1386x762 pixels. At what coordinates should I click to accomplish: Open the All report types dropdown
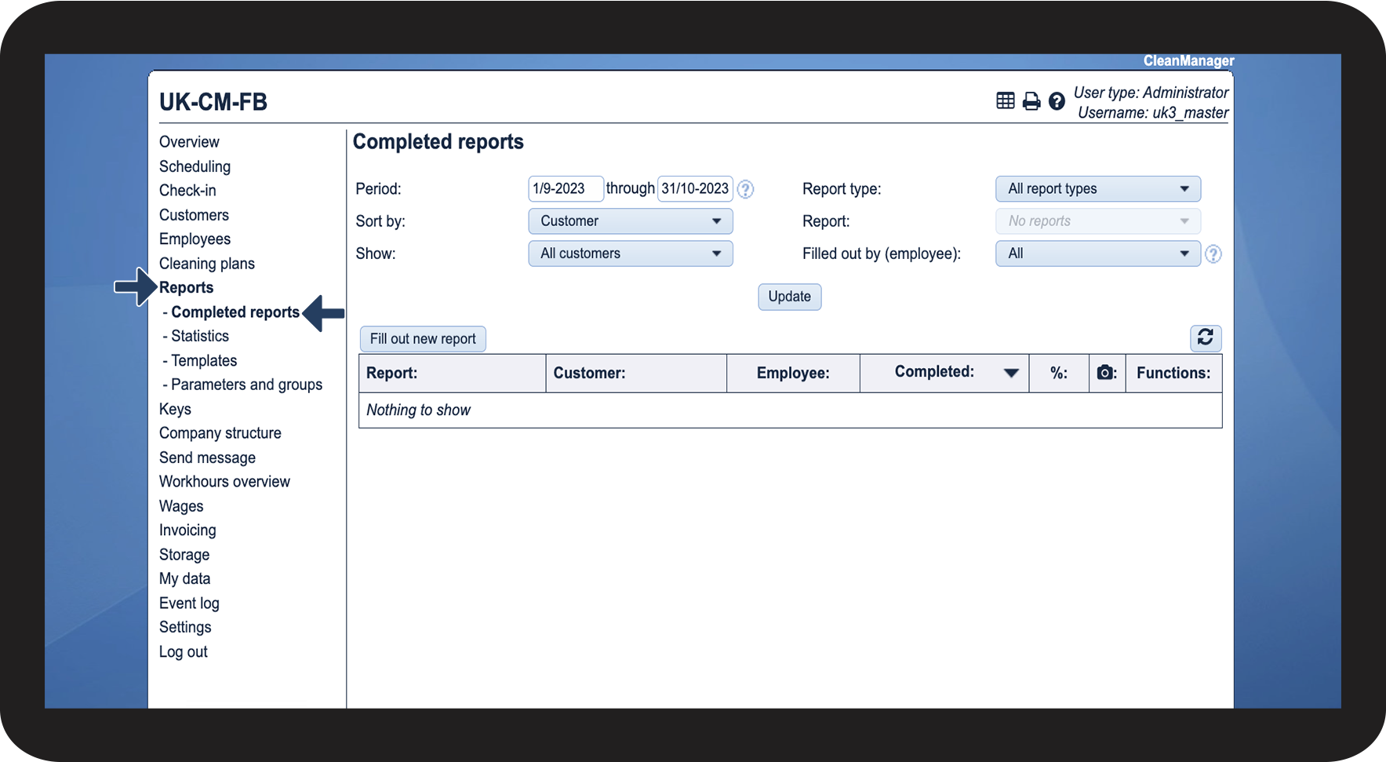[1097, 189]
